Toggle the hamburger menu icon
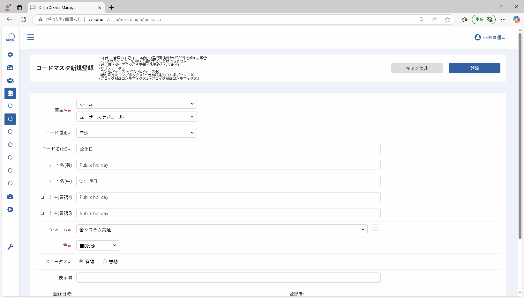The width and height of the screenshot is (524, 298). [31, 37]
